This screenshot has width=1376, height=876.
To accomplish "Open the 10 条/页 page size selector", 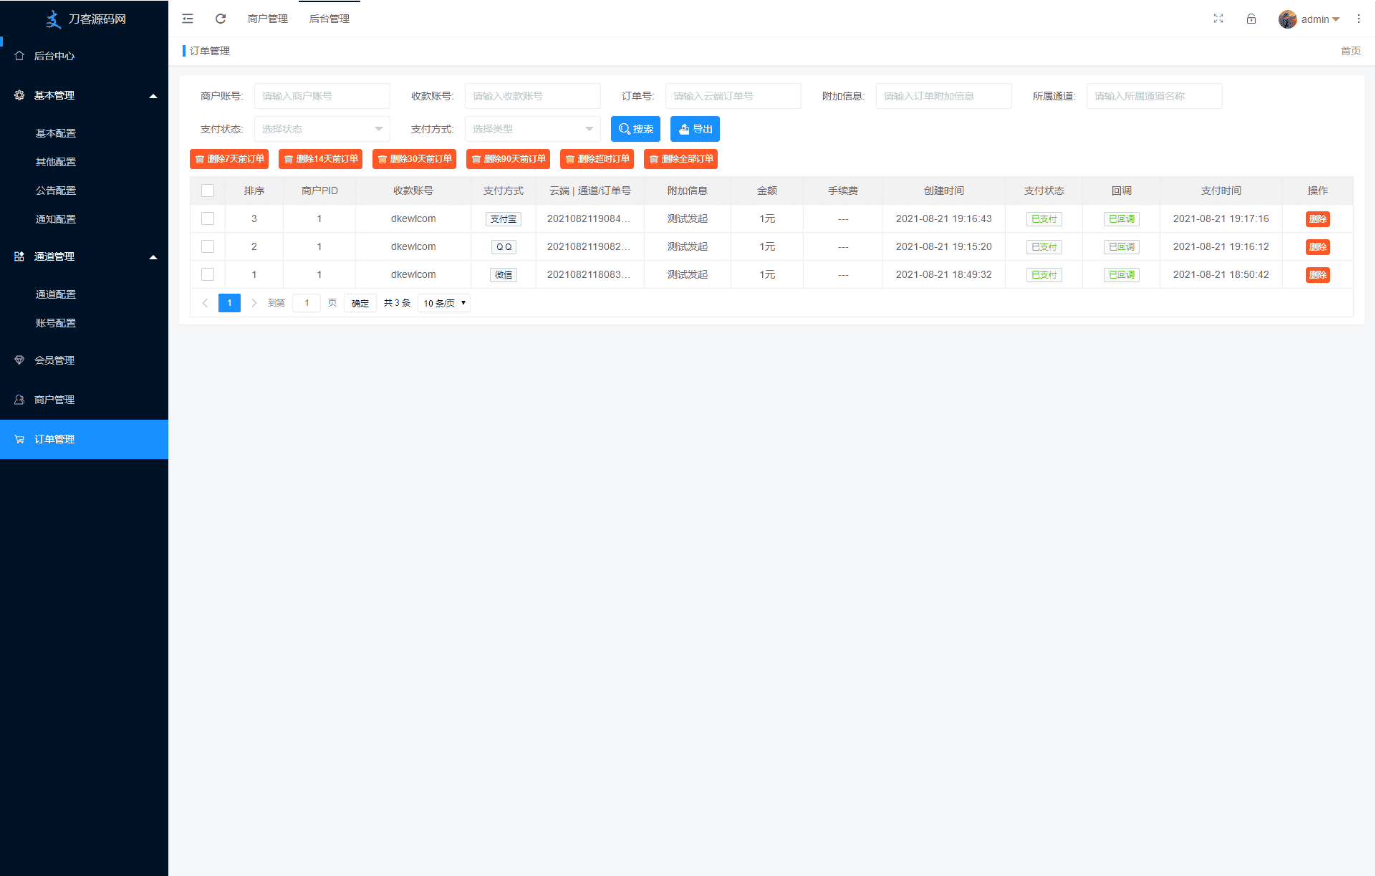I will pyautogui.click(x=444, y=303).
